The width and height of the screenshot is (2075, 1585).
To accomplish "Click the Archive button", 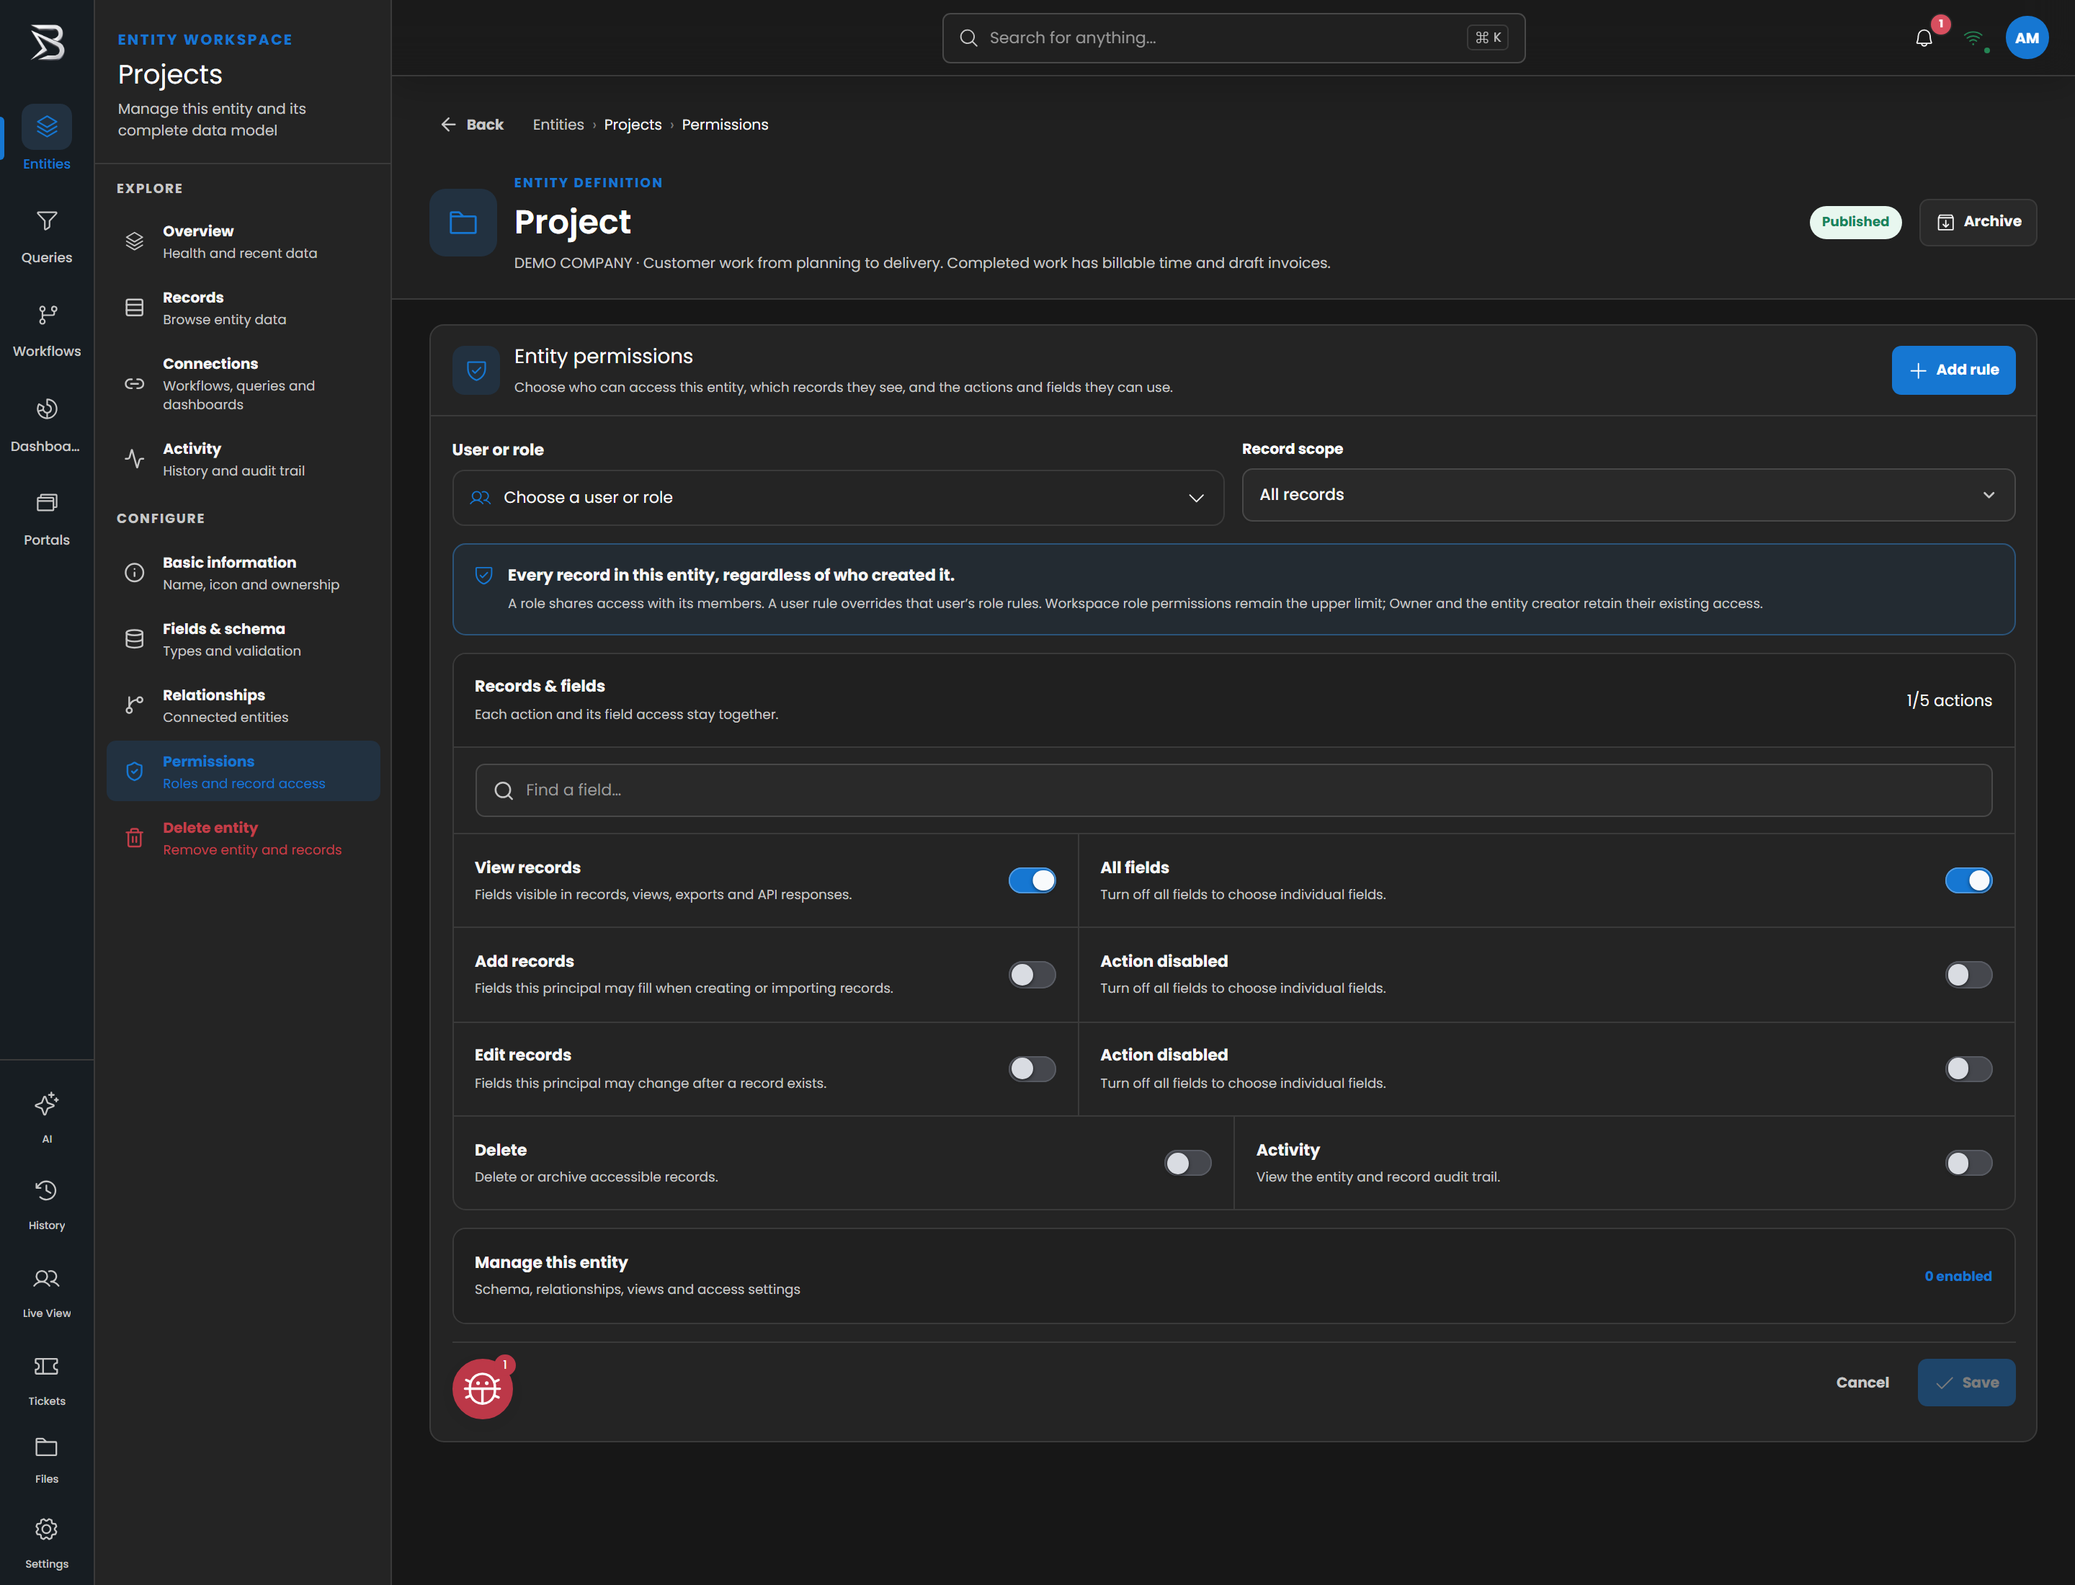I will tap(1978, 222).
